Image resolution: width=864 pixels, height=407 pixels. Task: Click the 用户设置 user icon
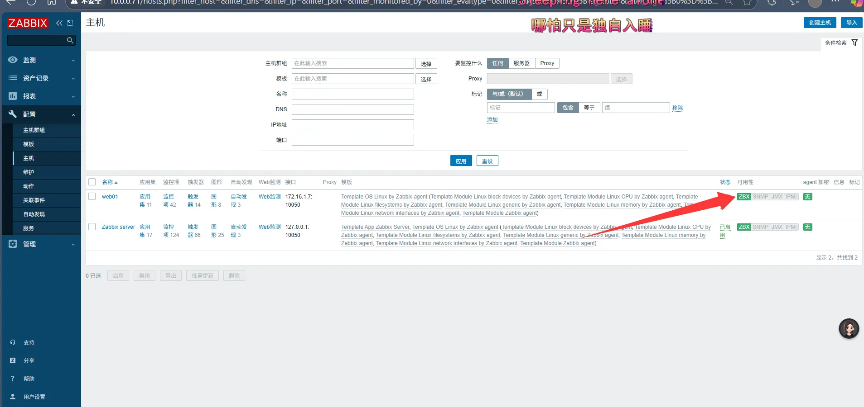[x=13, y=397]
